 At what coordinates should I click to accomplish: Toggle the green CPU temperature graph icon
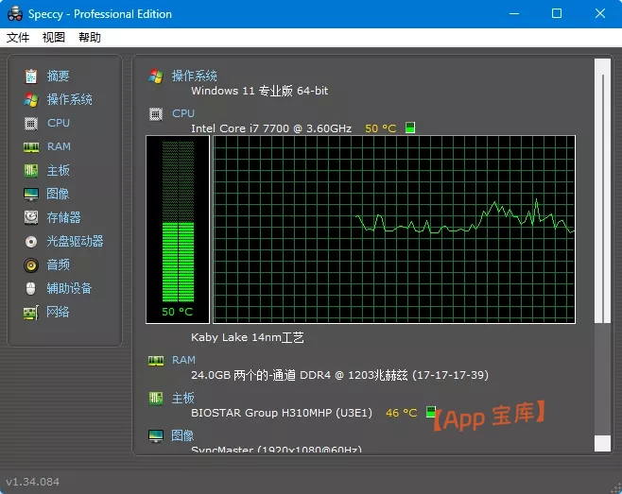pos(410,128)
